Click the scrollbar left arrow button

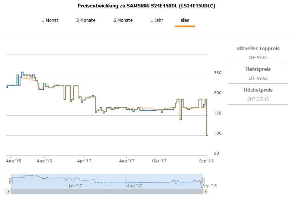(x=8, y=192)
